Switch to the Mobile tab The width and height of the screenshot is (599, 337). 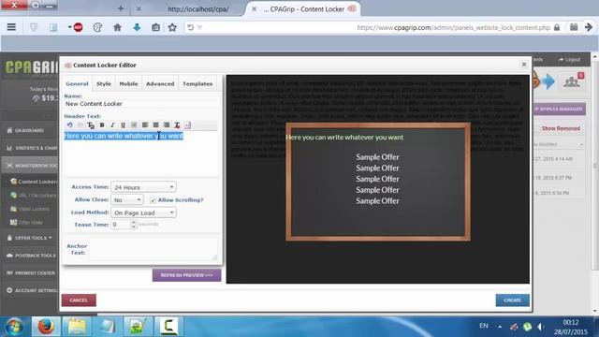[x=128, y=83]
